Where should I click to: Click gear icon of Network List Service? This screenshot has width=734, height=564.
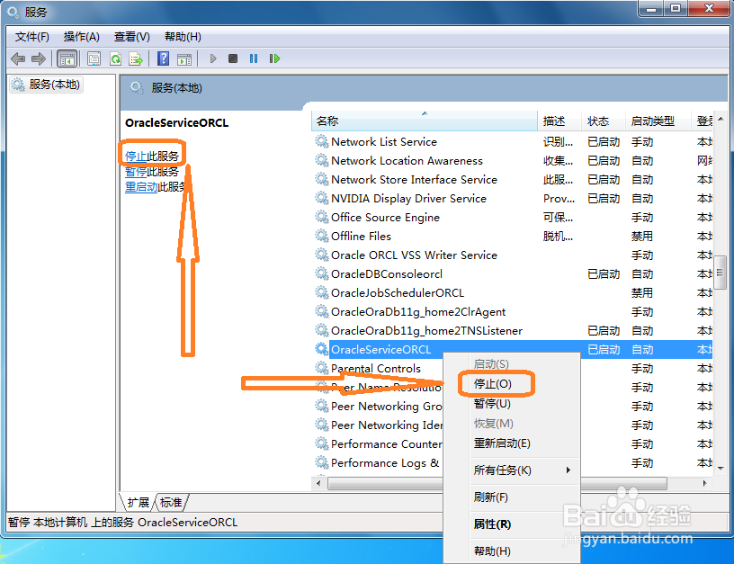pyautogui.click(x=322, y=141)
